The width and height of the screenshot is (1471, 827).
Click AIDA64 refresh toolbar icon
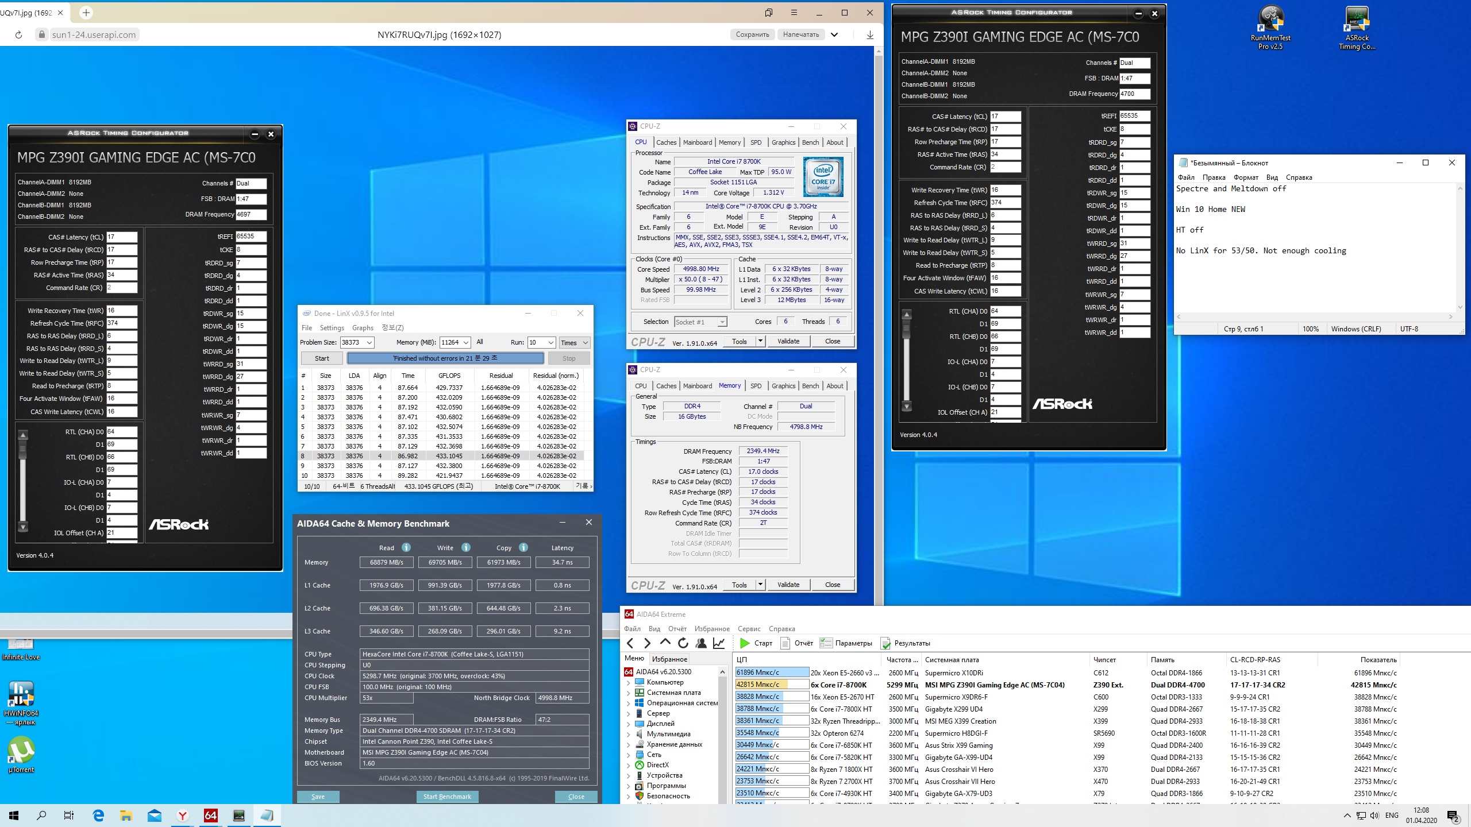[683, 643]
